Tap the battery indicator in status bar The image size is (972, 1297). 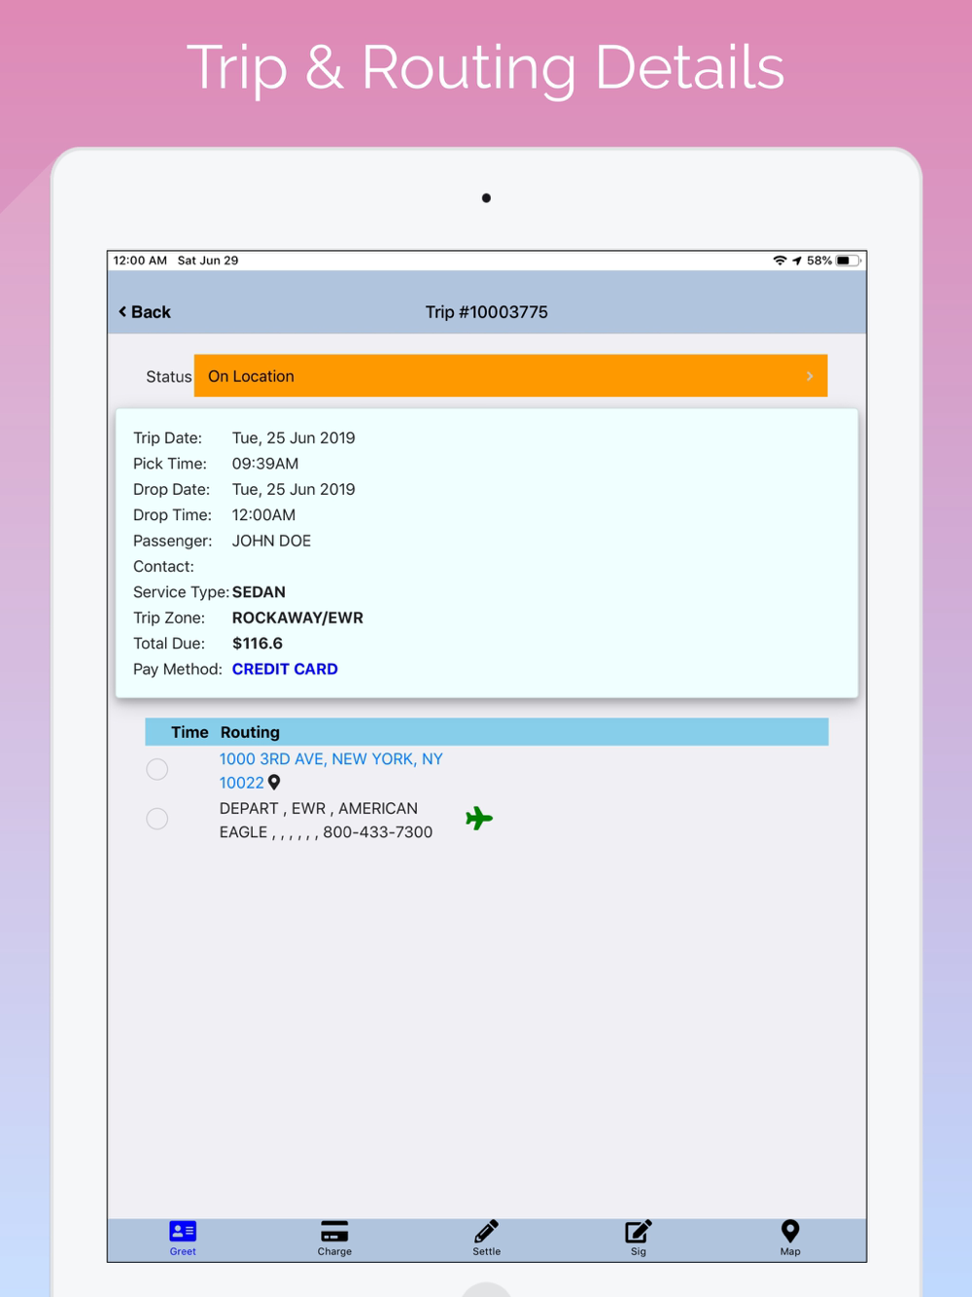848,261
